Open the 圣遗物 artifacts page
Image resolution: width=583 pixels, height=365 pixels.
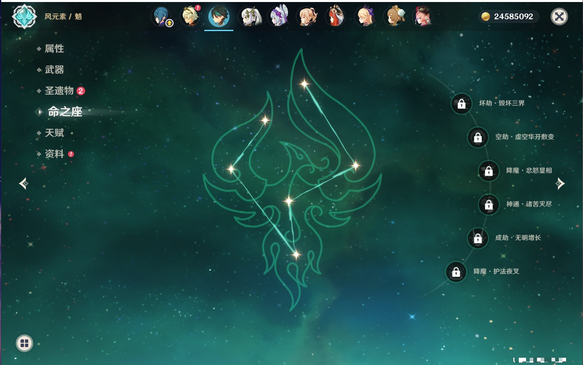59,91
